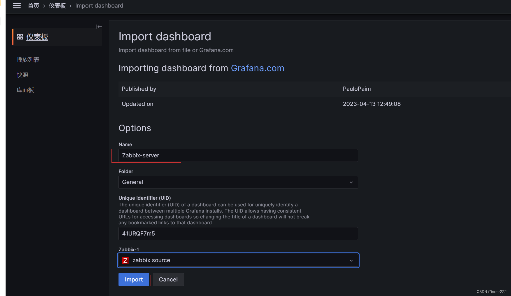
Task: Select 库面板 in the sidebar
Action: point(25,90)
